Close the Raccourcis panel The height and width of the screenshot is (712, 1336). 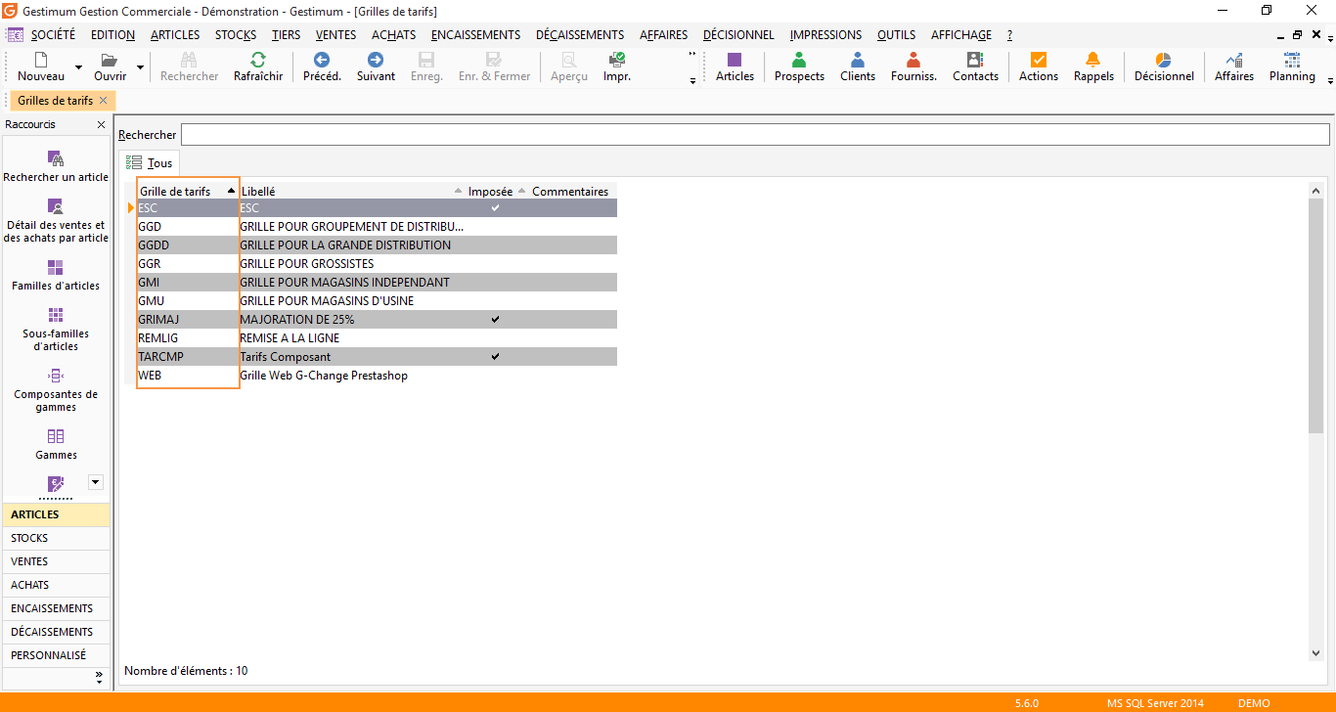101,125
